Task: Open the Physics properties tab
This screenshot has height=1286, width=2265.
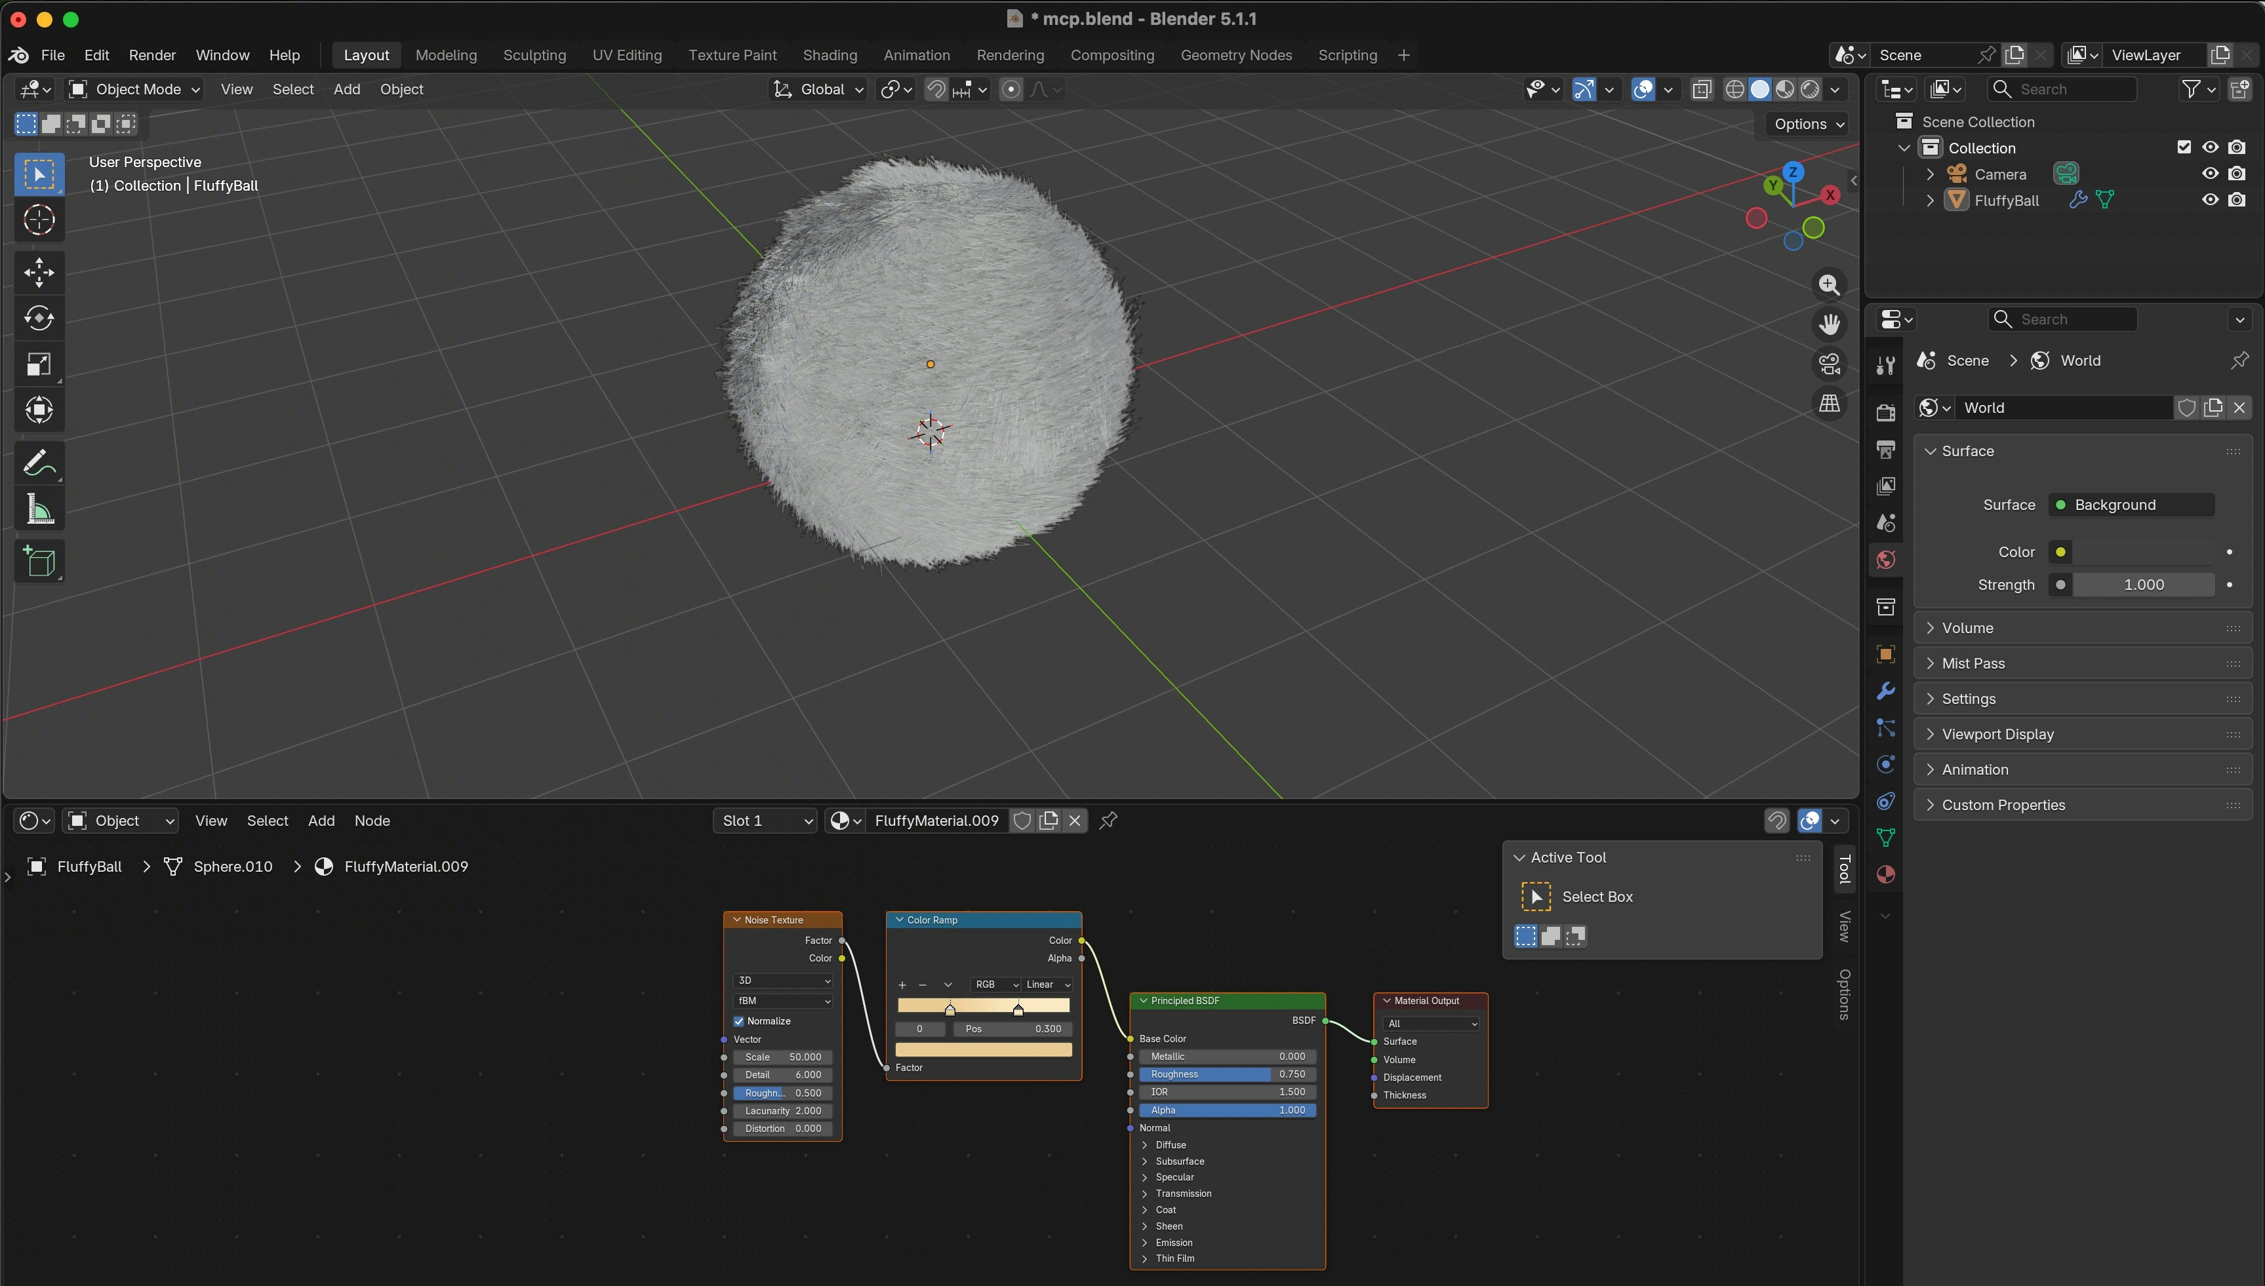Action: point(1885,764)
